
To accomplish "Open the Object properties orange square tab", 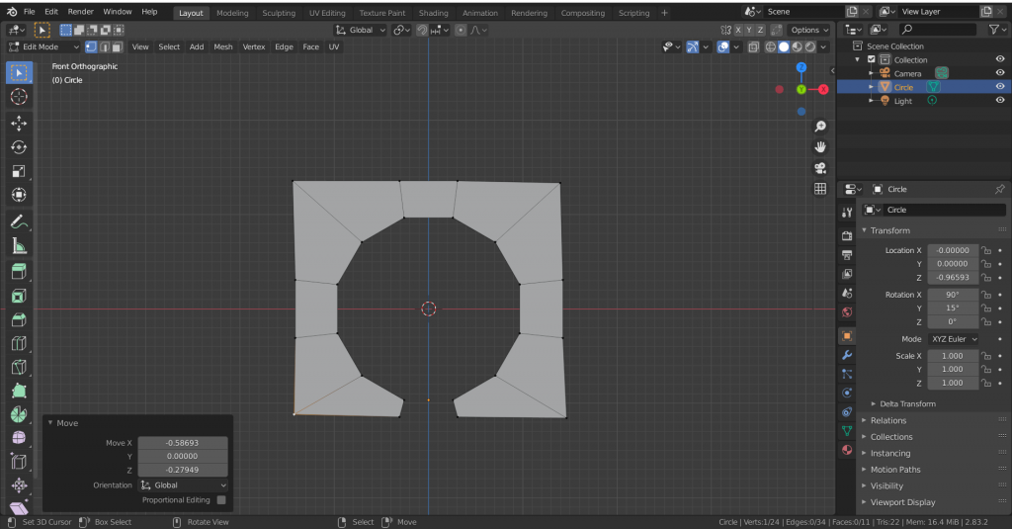I will click(847, 336).
